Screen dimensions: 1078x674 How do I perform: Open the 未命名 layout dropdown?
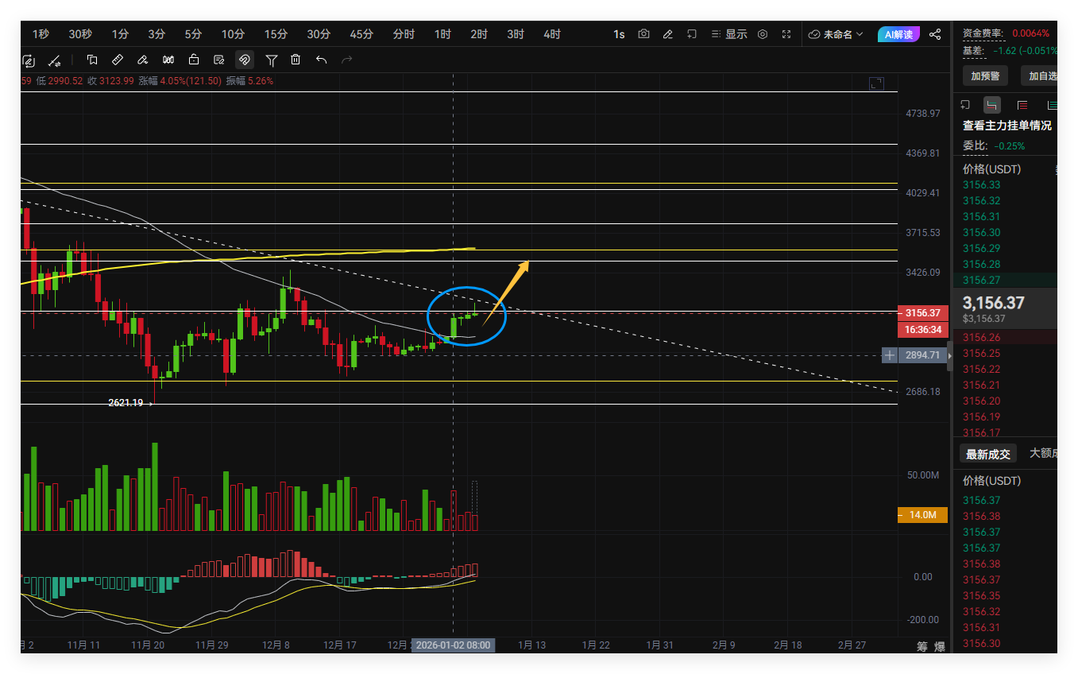(x=837, y=34)
